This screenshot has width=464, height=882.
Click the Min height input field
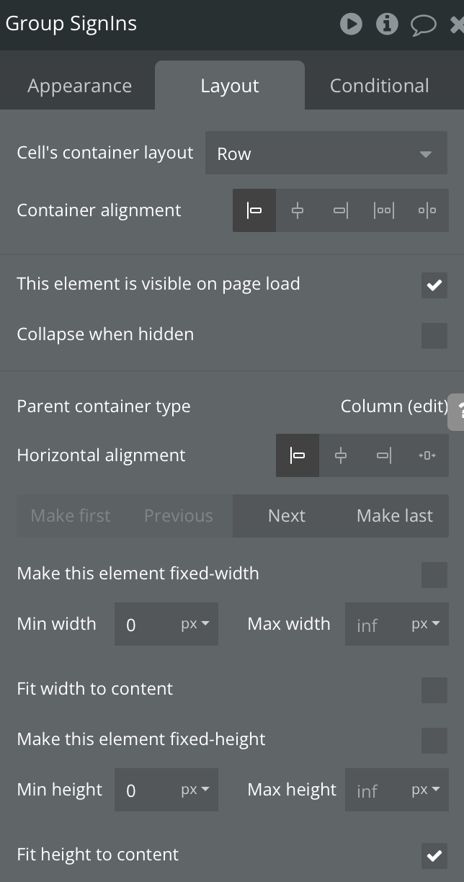point(148,790)
